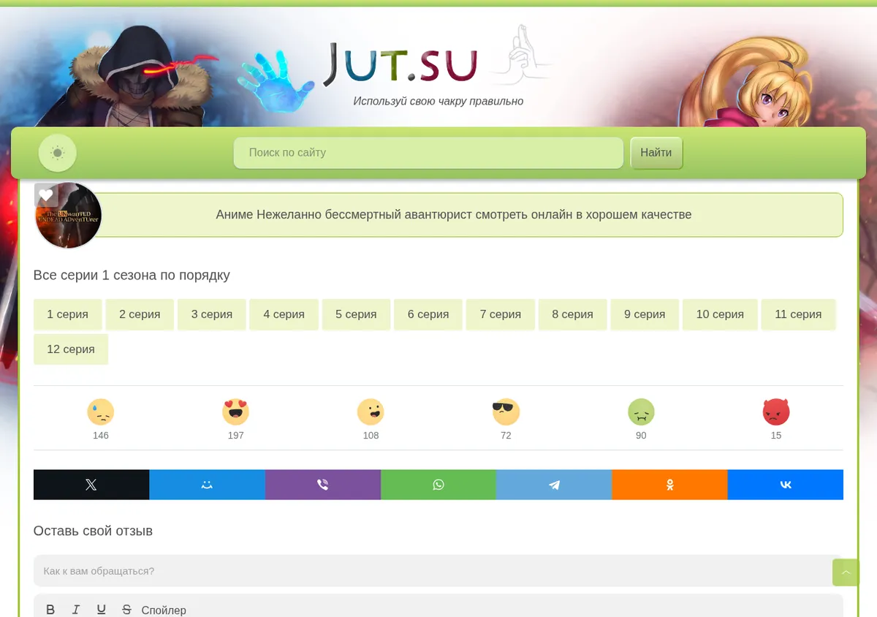This screenshot has height=617, width=877.
Task: Toggle the light/dark theme sun button
Action: (57, 153)
